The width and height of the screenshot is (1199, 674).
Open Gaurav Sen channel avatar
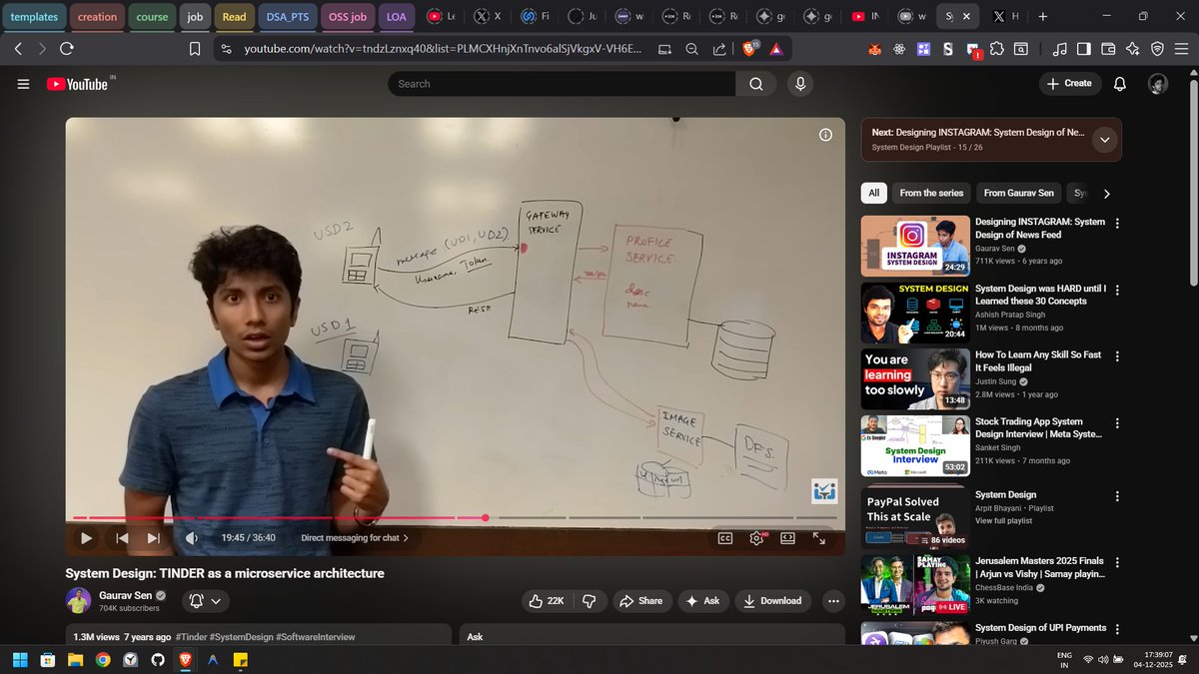tap(78, 600)
